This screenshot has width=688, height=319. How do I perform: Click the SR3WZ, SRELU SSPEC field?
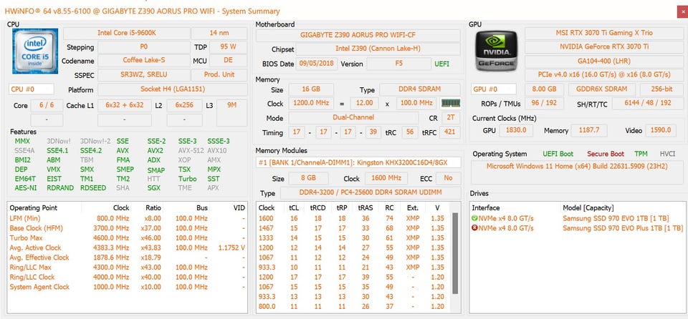[143, 74]
